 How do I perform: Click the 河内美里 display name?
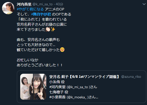coord(24,4)
